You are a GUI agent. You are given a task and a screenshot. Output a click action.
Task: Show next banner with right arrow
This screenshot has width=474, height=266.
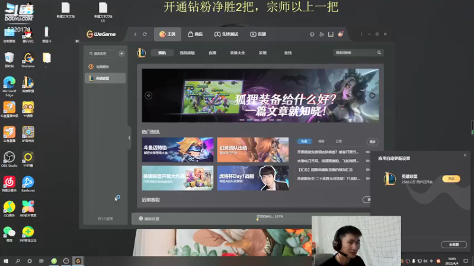click(372, 96)
